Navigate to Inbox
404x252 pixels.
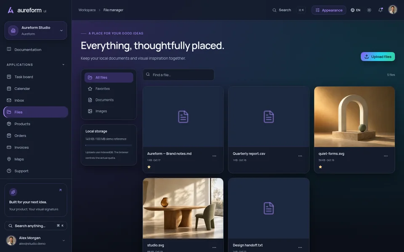click(36, 100)
